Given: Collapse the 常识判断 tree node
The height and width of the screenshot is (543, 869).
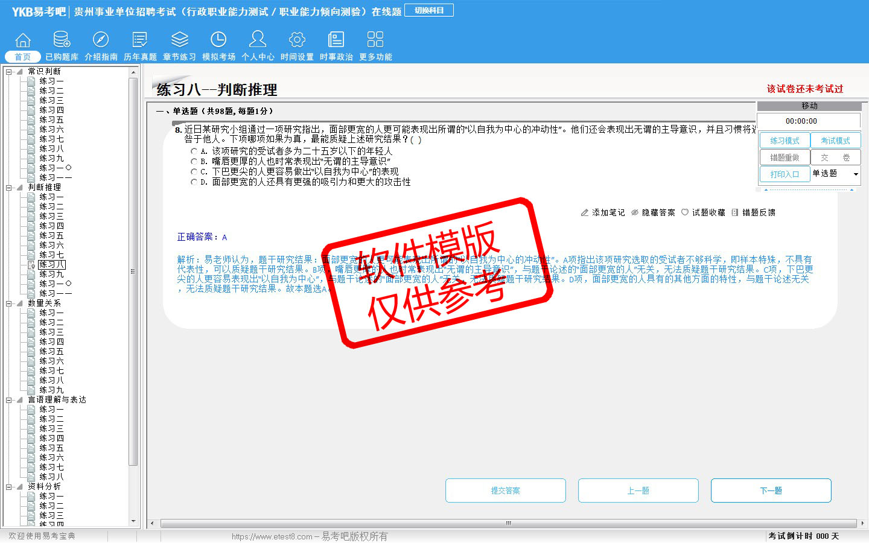Looking at the screenshot, I should 9,72.
